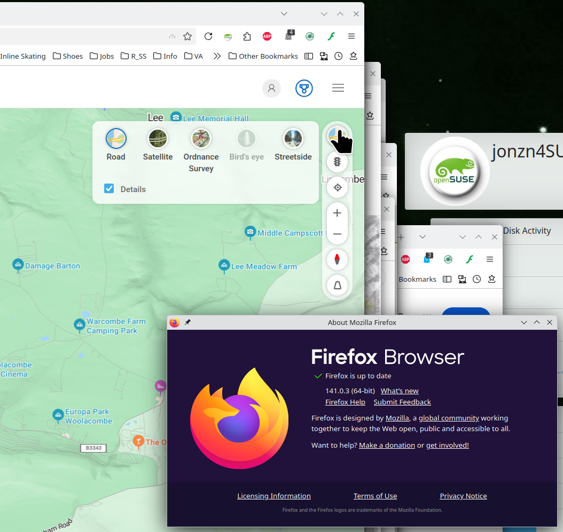This screenshot has height=532, width=563.
Task: Open the synced tabs icon in the map window's bookmarks bar
Action: point(324,56)
